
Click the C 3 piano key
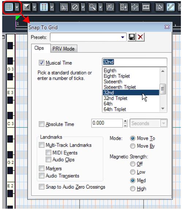pos(11,124)
